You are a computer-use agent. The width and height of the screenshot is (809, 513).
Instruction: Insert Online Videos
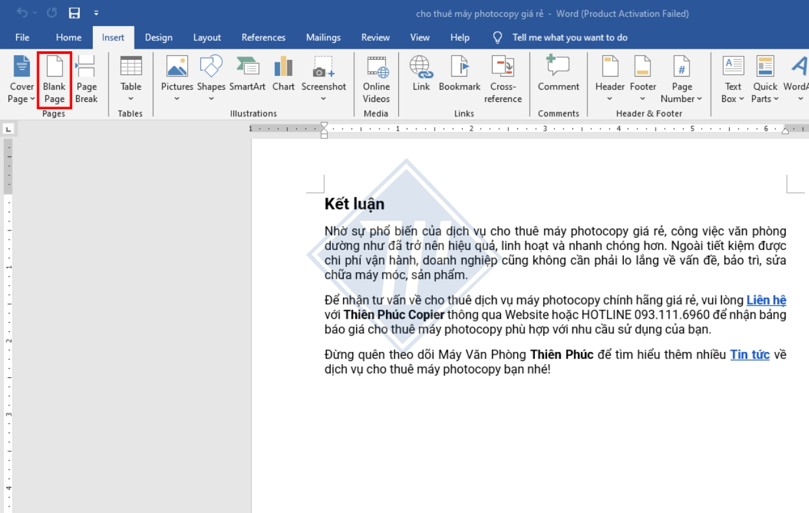point(376,68)
